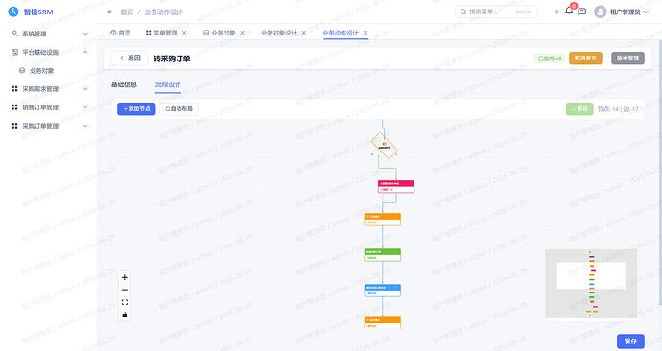Click the 添加节点 button
This screenshot has height=351, width=662.
pos(136,108)
